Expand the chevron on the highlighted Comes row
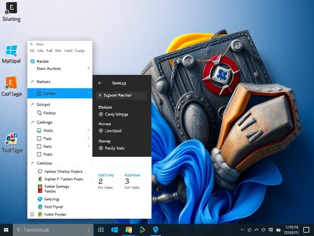 click(88, 93)
